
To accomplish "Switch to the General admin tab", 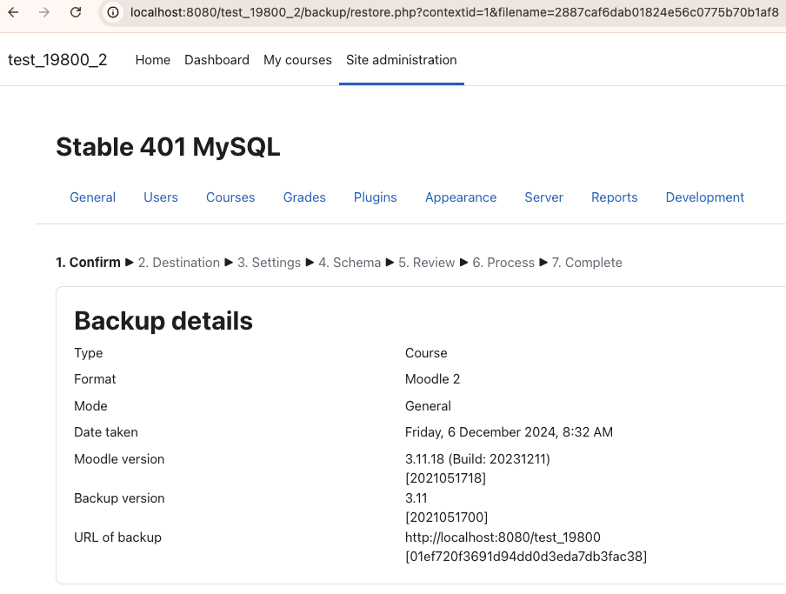I will click(92, 197).
